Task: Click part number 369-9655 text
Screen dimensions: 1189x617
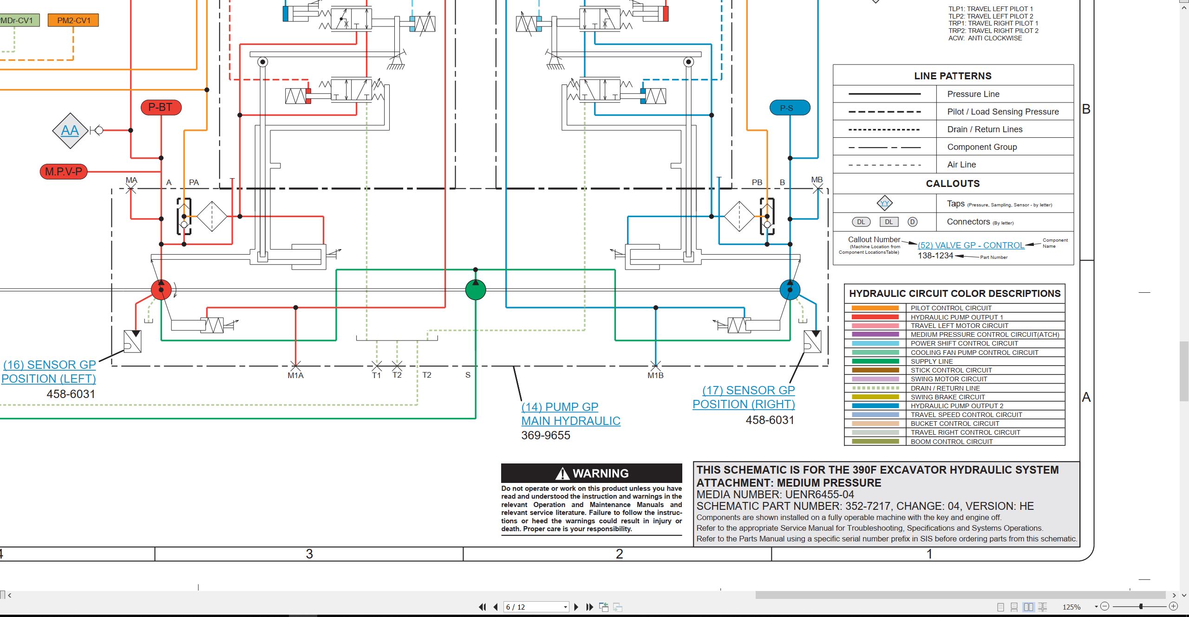Action: [546, 436]
